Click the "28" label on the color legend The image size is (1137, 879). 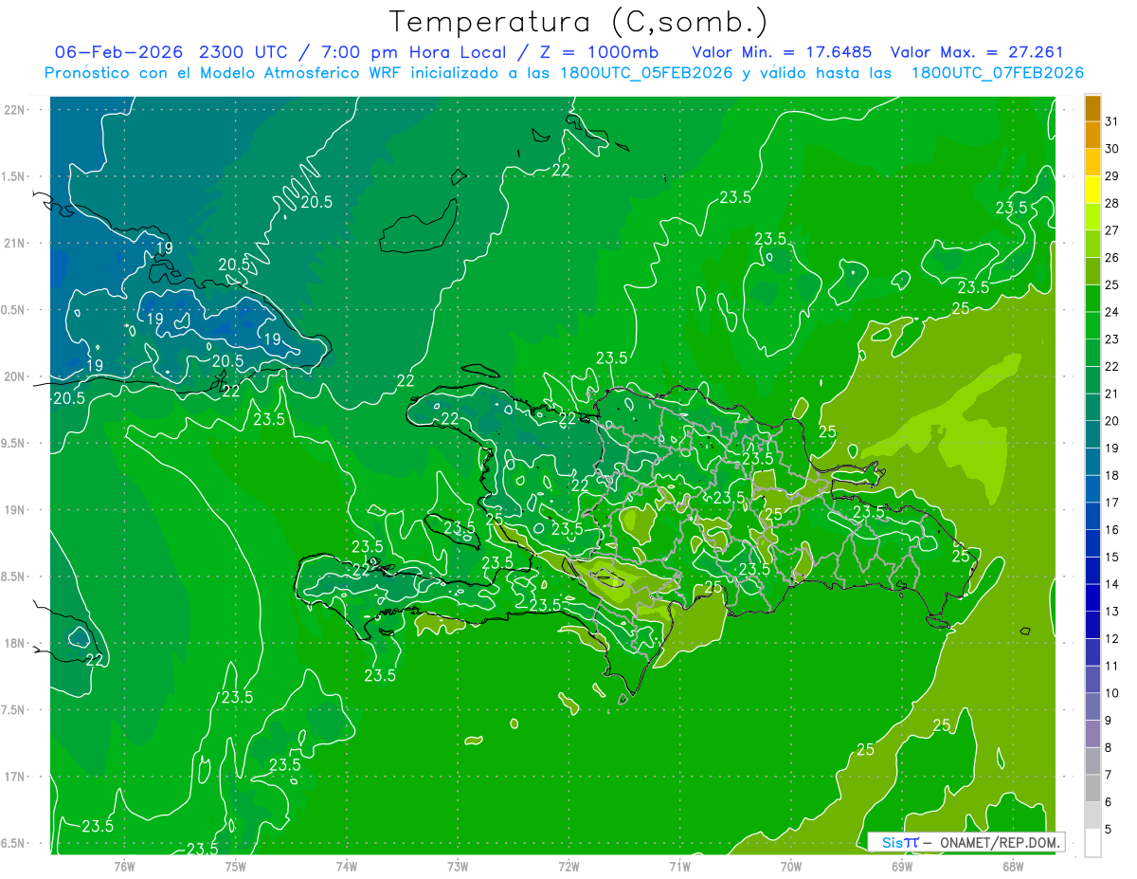point(1111,203)
